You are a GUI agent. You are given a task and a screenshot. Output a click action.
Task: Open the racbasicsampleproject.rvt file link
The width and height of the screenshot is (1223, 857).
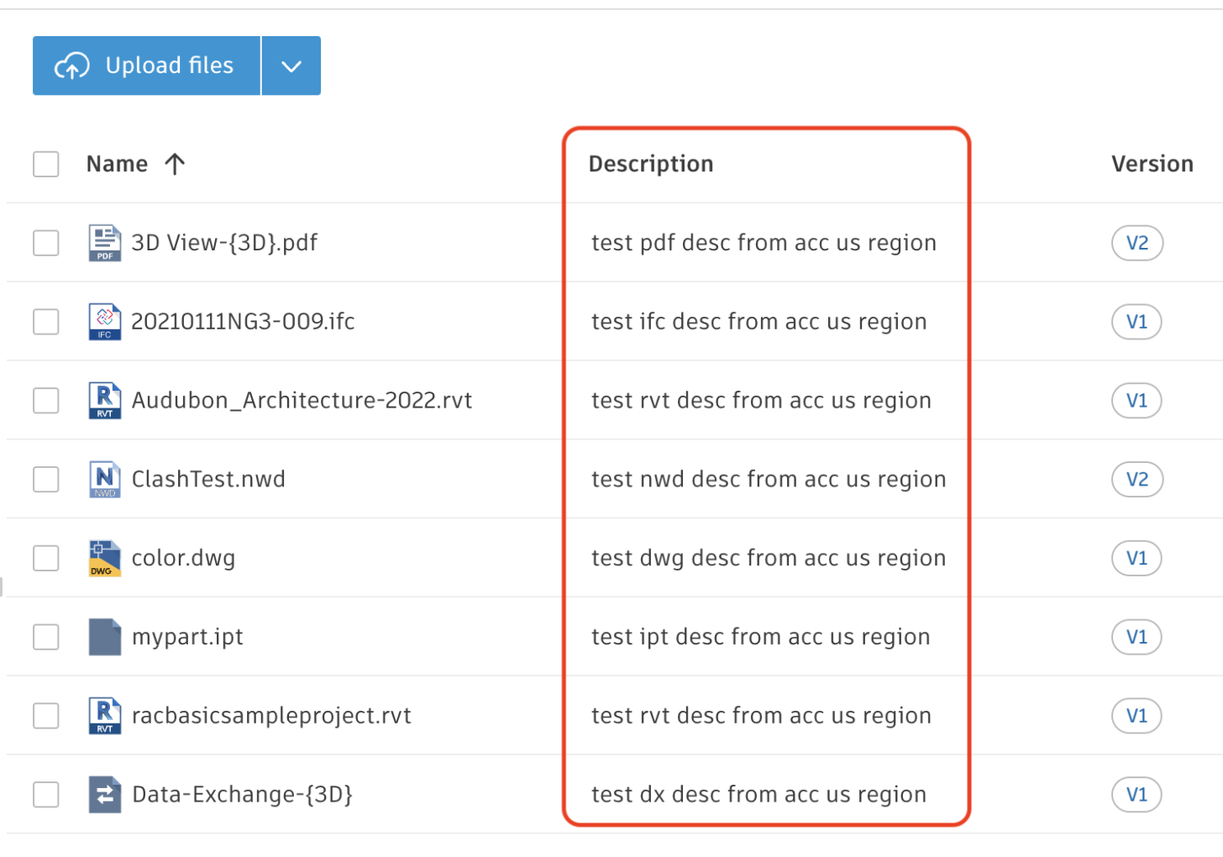271,716
